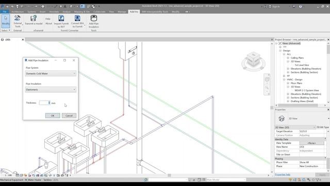Image resolution: width=330 pixels, height=186 pixels.
Task: Select WSHP 2-3 System View in browser
Action: click(307, 90)
